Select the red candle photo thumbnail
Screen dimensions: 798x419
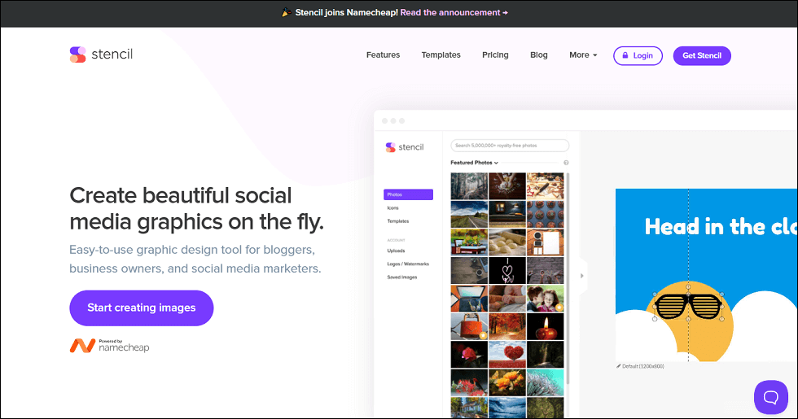coord(545,326)
